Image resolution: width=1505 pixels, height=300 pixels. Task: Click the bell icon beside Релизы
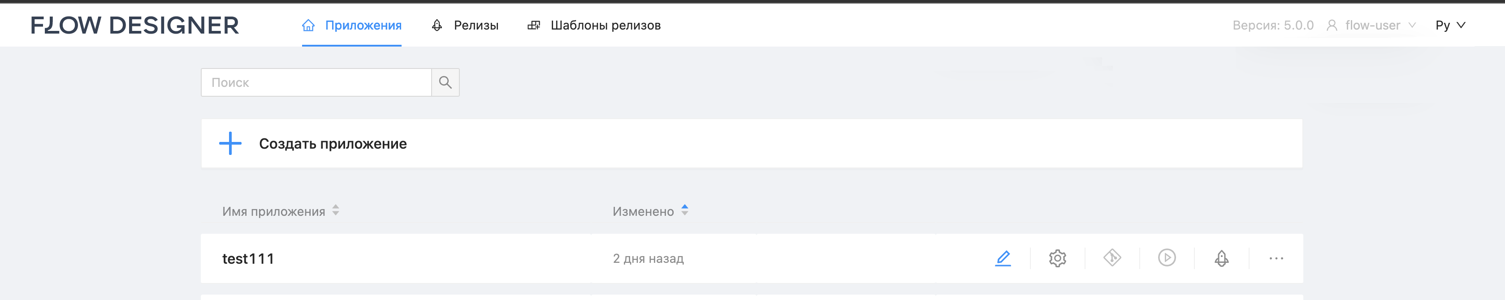tap(436, 25)
